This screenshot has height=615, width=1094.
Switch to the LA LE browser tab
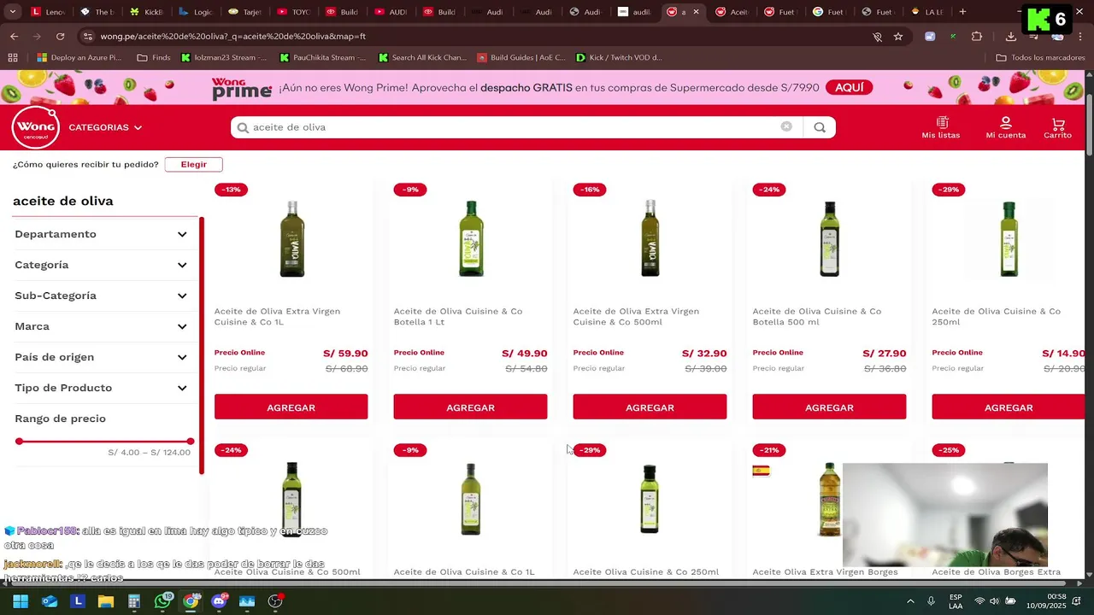pyautogui.click(x=927, y=12)
